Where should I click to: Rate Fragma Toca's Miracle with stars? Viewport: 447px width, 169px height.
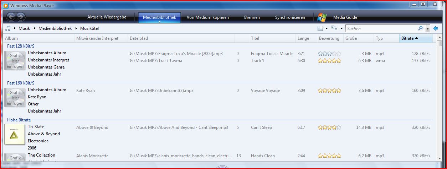(x=329, y=54)
